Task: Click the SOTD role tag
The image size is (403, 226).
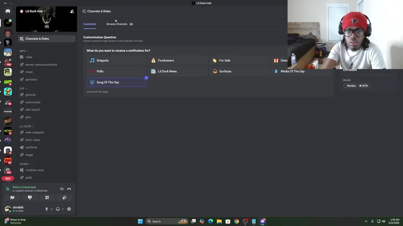Action: click(x=364, y=86)
